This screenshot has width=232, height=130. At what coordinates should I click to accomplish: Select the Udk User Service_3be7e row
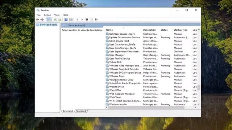point(151,34)
